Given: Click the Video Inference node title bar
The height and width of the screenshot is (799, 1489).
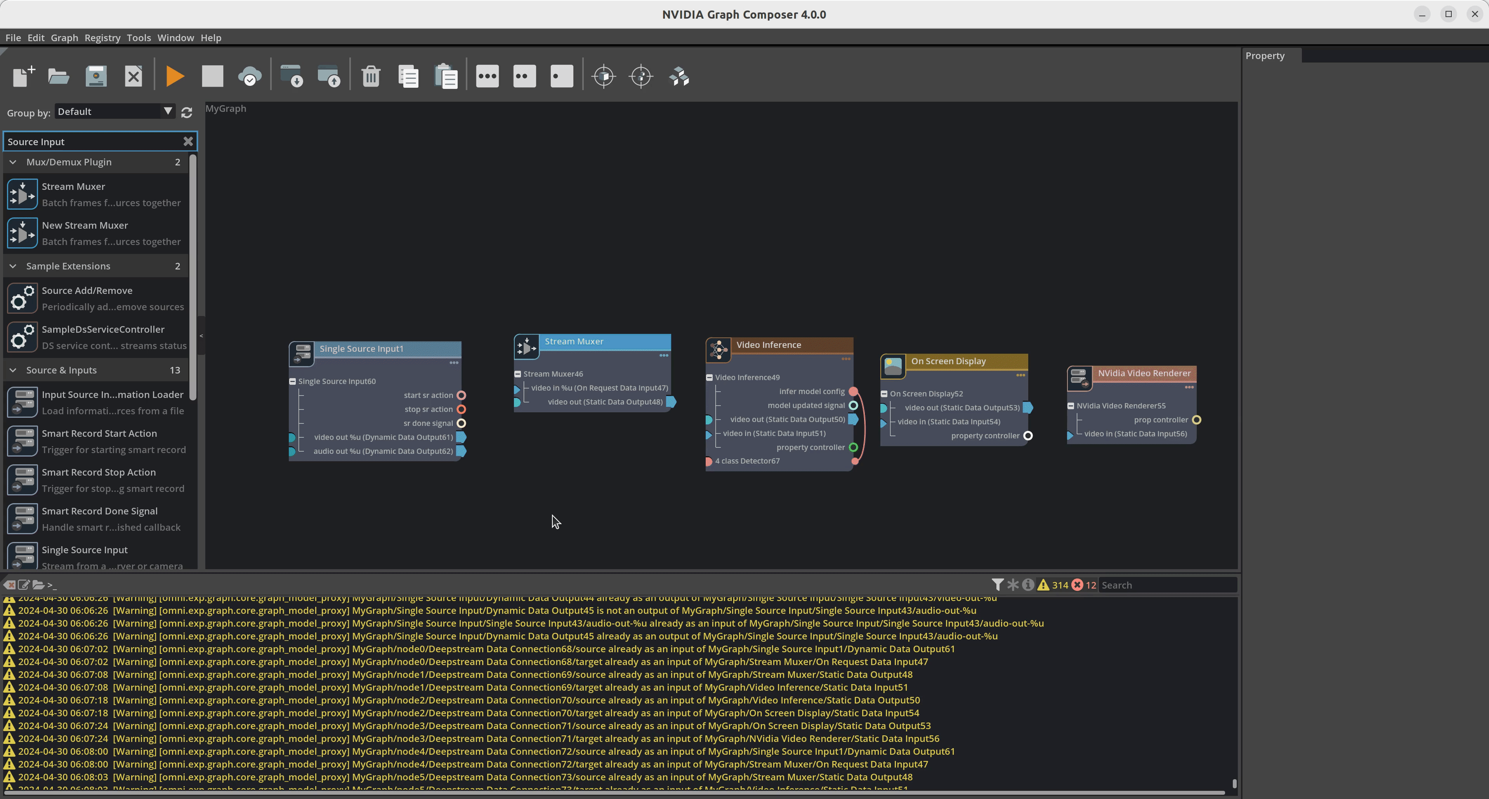Looking at the screenshot, I should 792,345.
